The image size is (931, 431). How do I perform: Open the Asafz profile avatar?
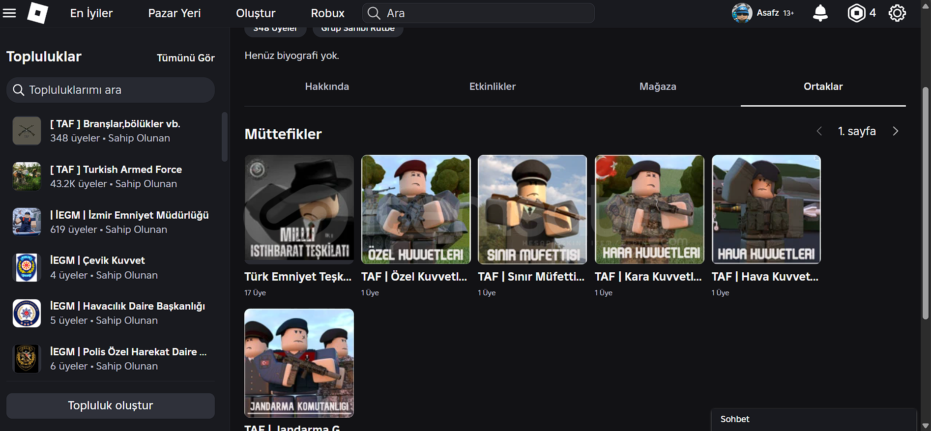(742, 13)
